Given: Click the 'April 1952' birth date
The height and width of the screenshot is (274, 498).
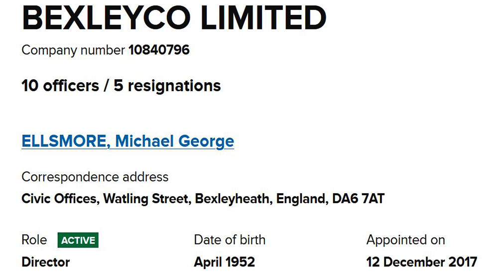Looking at the screenshot, I should [x=224, y=262].
